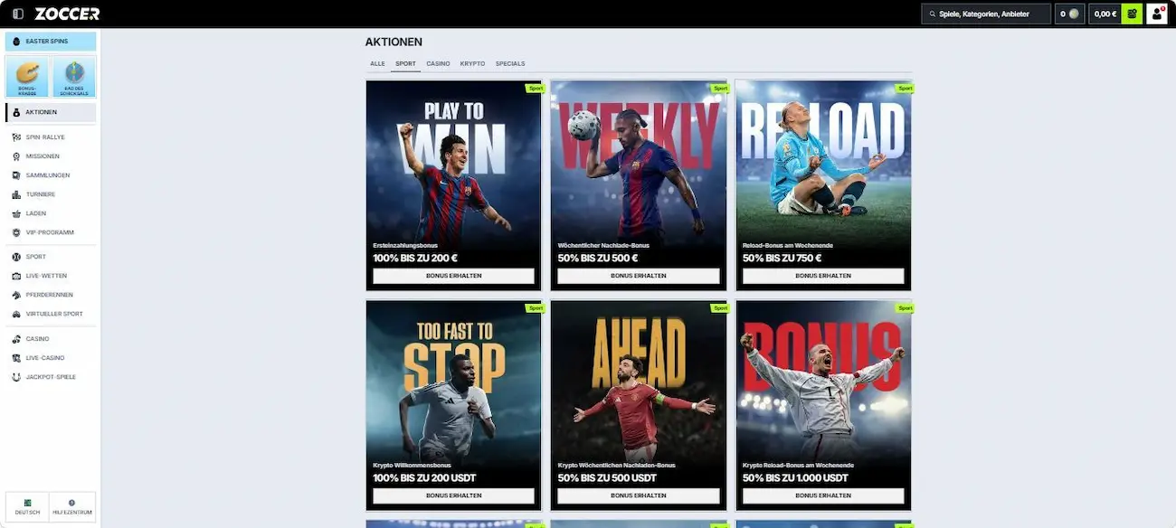Open the user account profile icon
The width and height of the screenshot is (1176, 528).
(x=1156, y=14)
